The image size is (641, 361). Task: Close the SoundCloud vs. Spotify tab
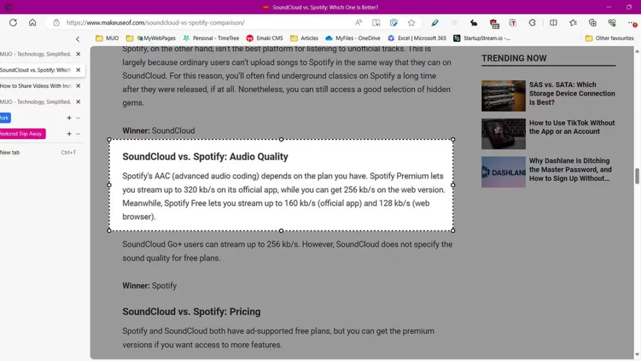click(78, 70)
